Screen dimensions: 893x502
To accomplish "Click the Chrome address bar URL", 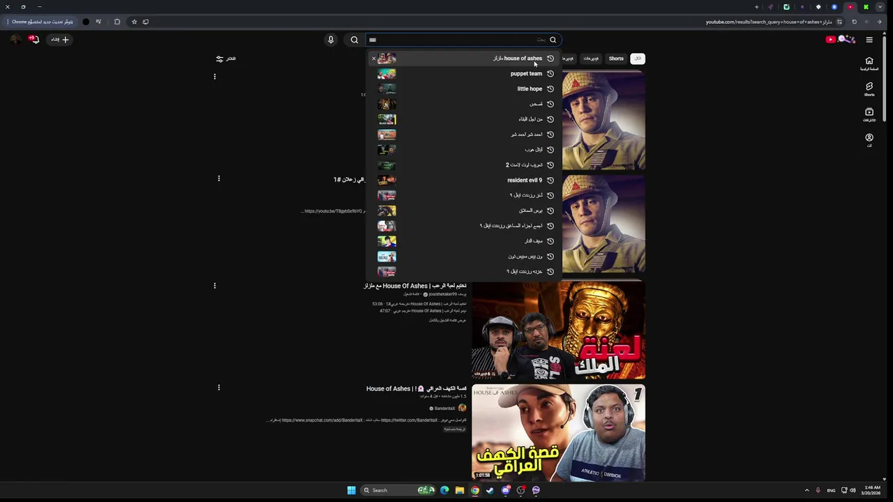I will point(769,22).
